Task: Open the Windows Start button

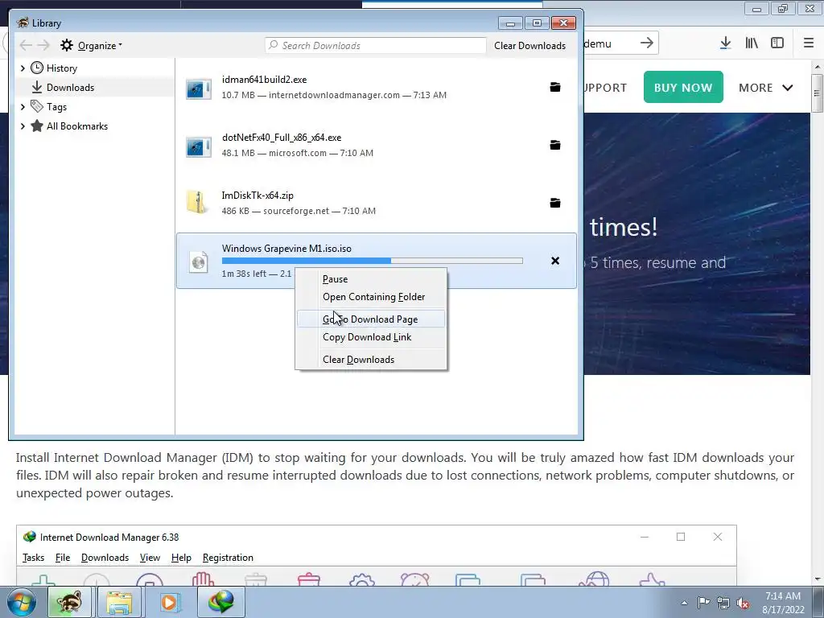Action: point(21,602)
